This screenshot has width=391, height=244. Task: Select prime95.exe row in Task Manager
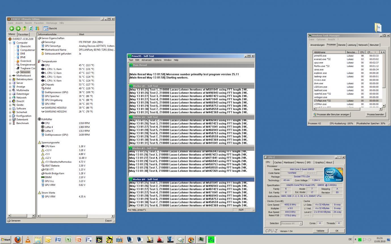click(348, 56)
